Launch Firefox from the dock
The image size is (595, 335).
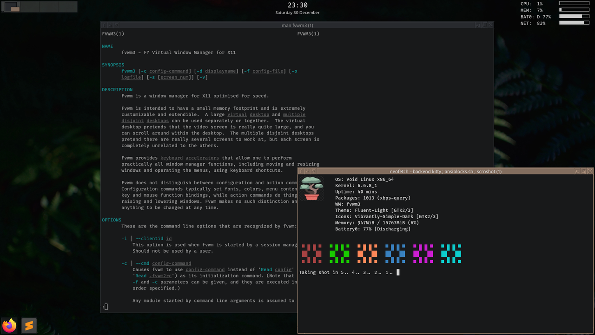9,325
